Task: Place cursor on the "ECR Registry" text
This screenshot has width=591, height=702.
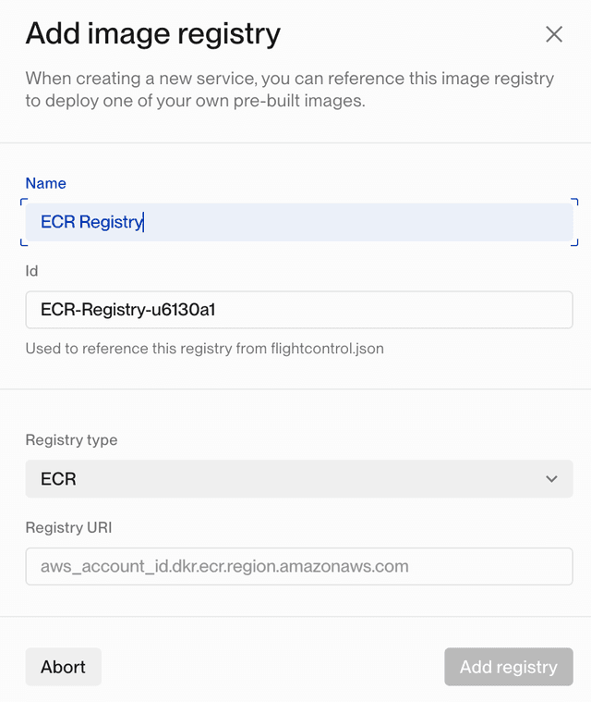Action: (x=91, y=222)
